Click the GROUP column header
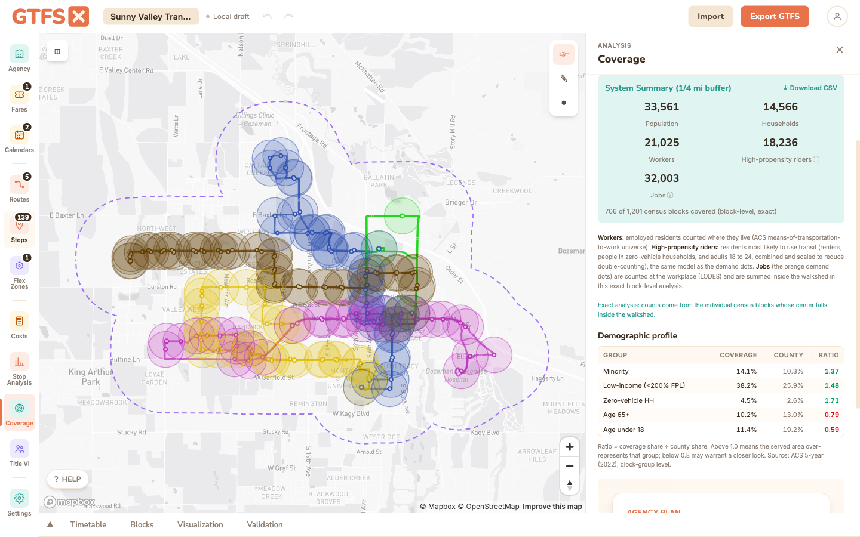Viewport: 860px width, 537px height. [615, 355]
